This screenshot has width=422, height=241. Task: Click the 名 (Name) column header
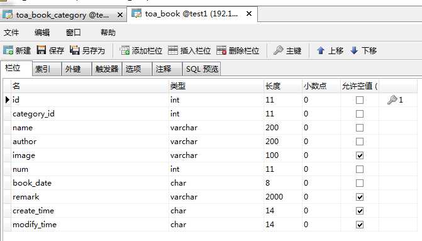90,86
